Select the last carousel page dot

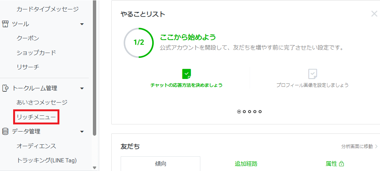260,112
